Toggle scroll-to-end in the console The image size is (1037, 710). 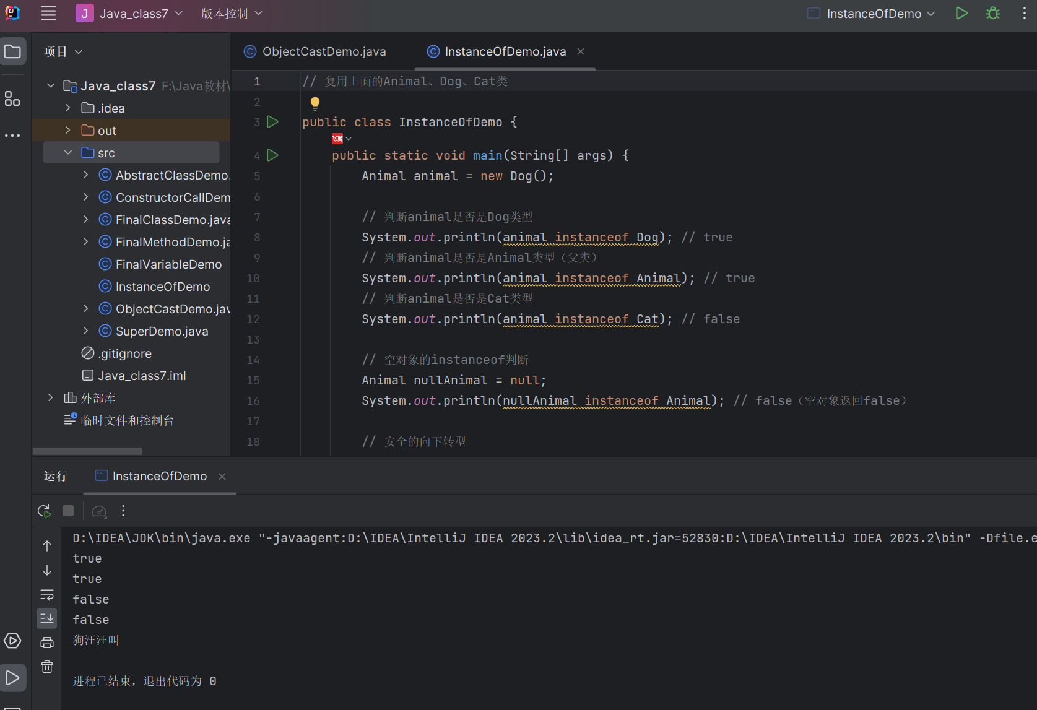pos(47,618)
